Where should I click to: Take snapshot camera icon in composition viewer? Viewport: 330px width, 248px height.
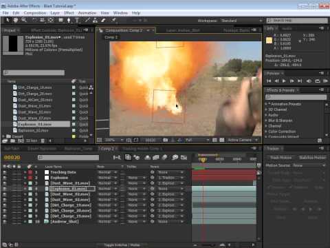pyautogui.click(x=165, y=140)
